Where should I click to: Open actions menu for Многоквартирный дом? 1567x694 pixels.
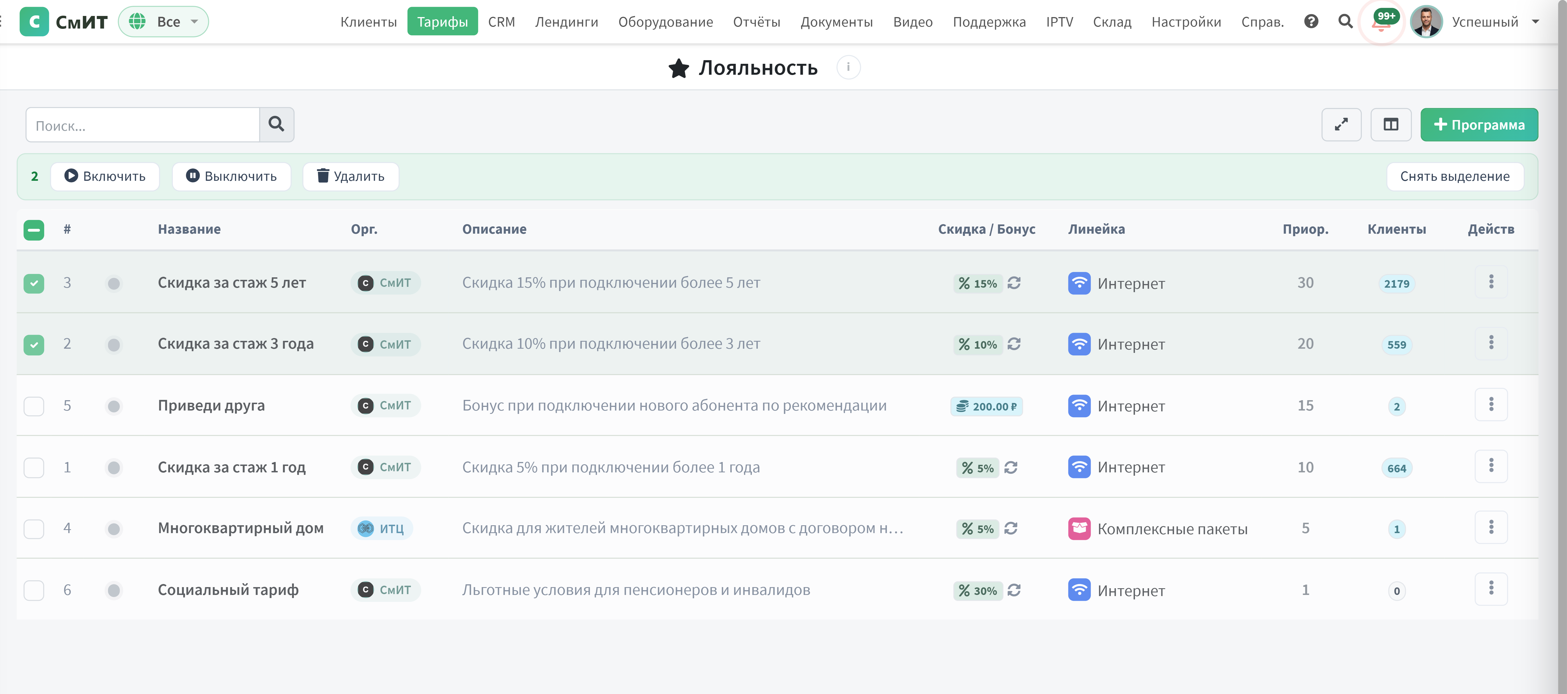[x=1491, y=527]
